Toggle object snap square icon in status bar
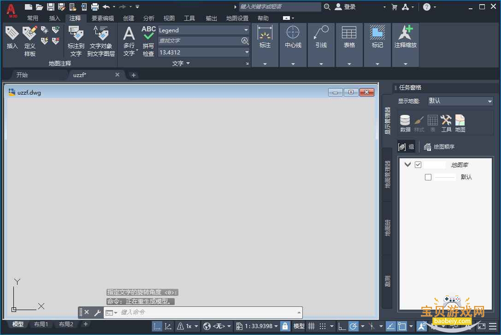Screen dimensions: 501x335 [x=402, y=326]
